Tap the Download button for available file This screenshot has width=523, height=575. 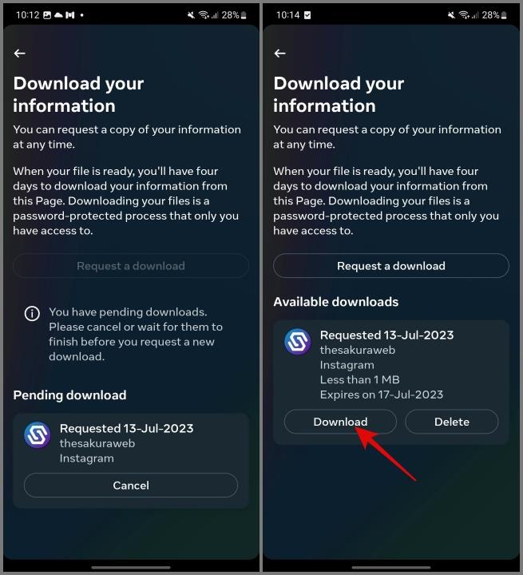(340, 422)
